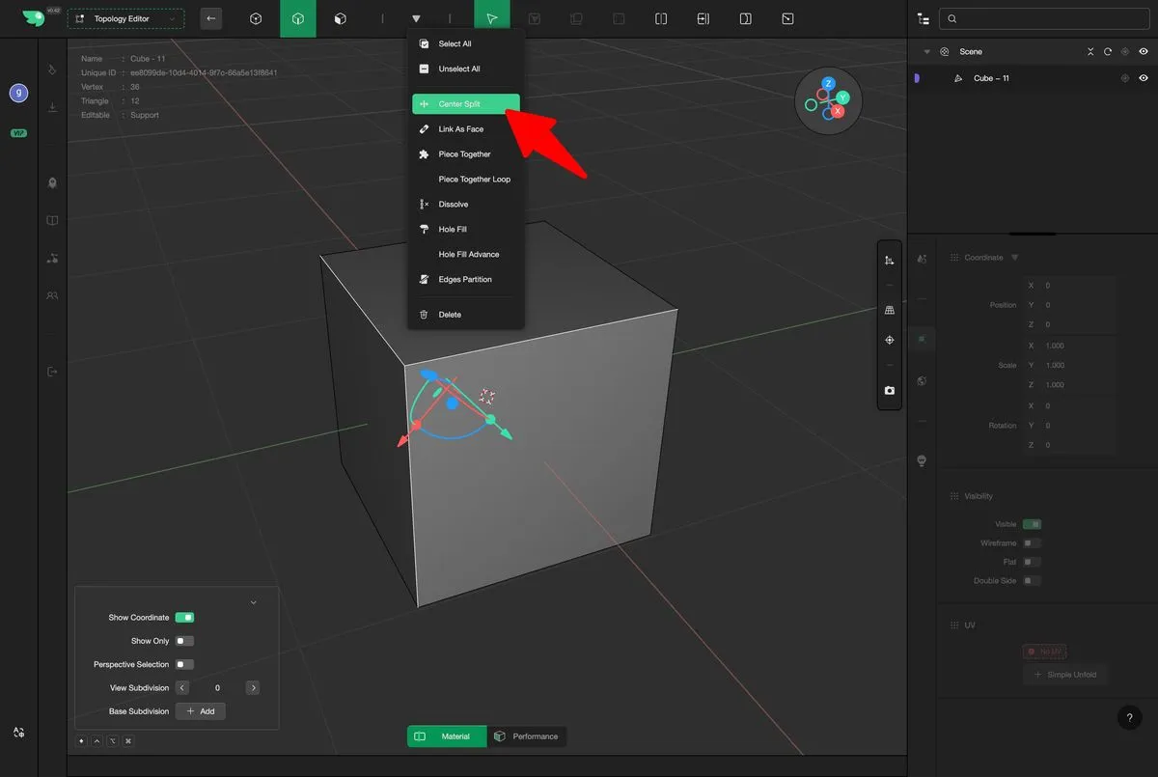This screenshot has width=1158, height=777.
Task: Select the arrow pointer selection tool
Action: pyautogui.click(x=492, y=18)
